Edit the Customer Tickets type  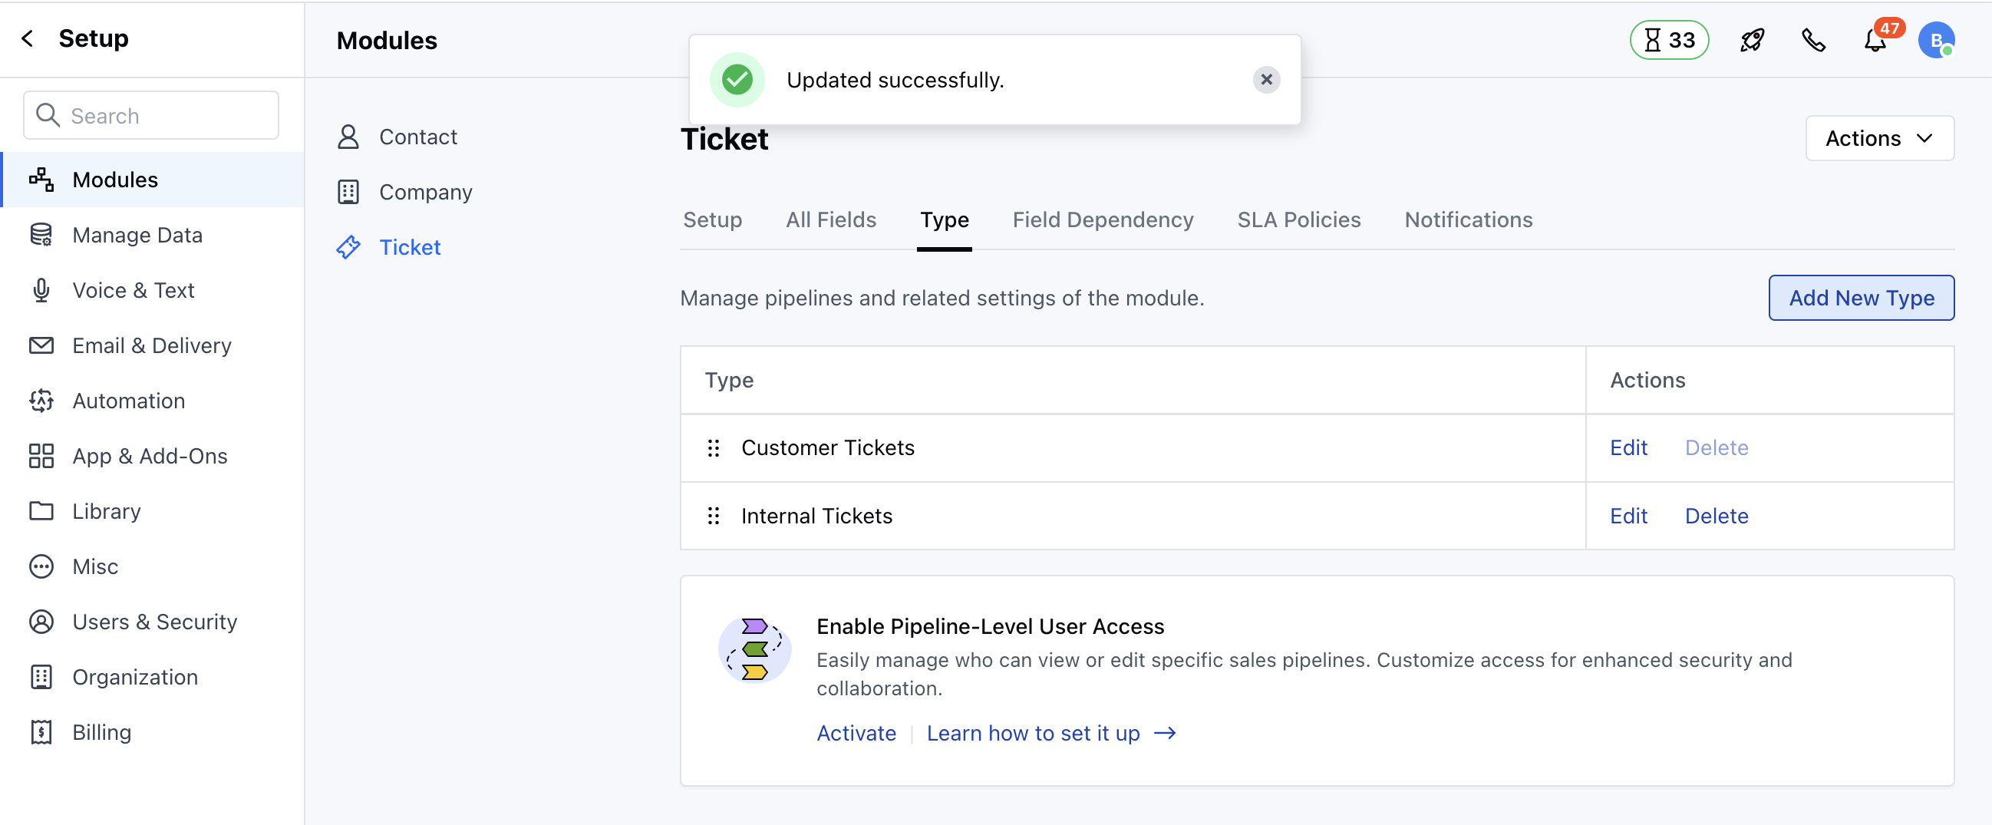(1628, 447)
